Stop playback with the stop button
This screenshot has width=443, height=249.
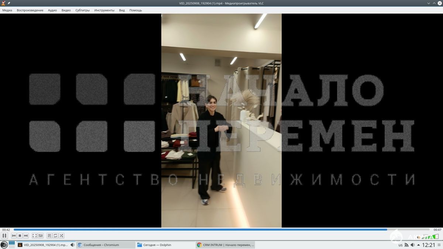[x=20, y=236]
